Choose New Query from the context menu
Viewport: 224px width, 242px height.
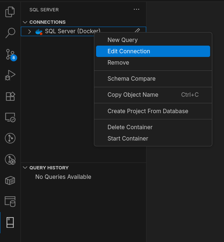click(122, 40)
